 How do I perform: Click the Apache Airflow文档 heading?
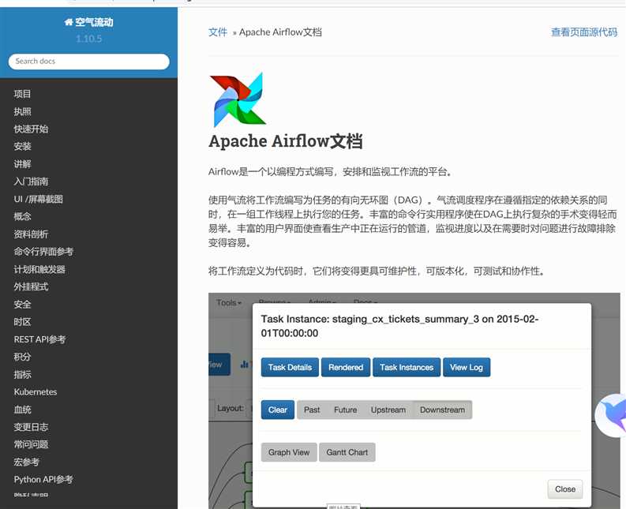(286, 141)
